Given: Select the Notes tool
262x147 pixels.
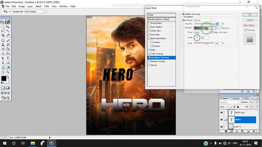Looking at the screenshot, I should point(3,67).
